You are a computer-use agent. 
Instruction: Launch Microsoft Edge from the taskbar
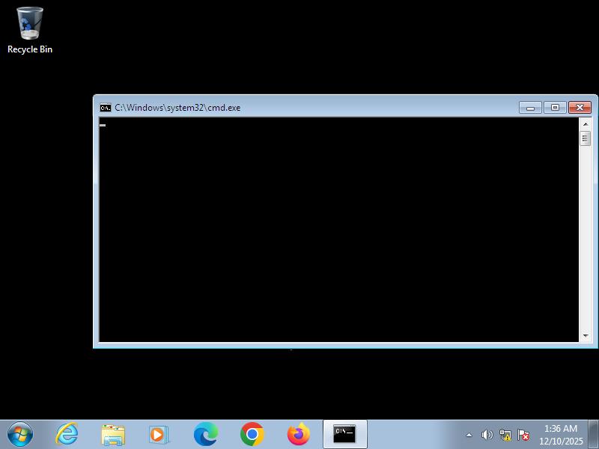point(206,434)
